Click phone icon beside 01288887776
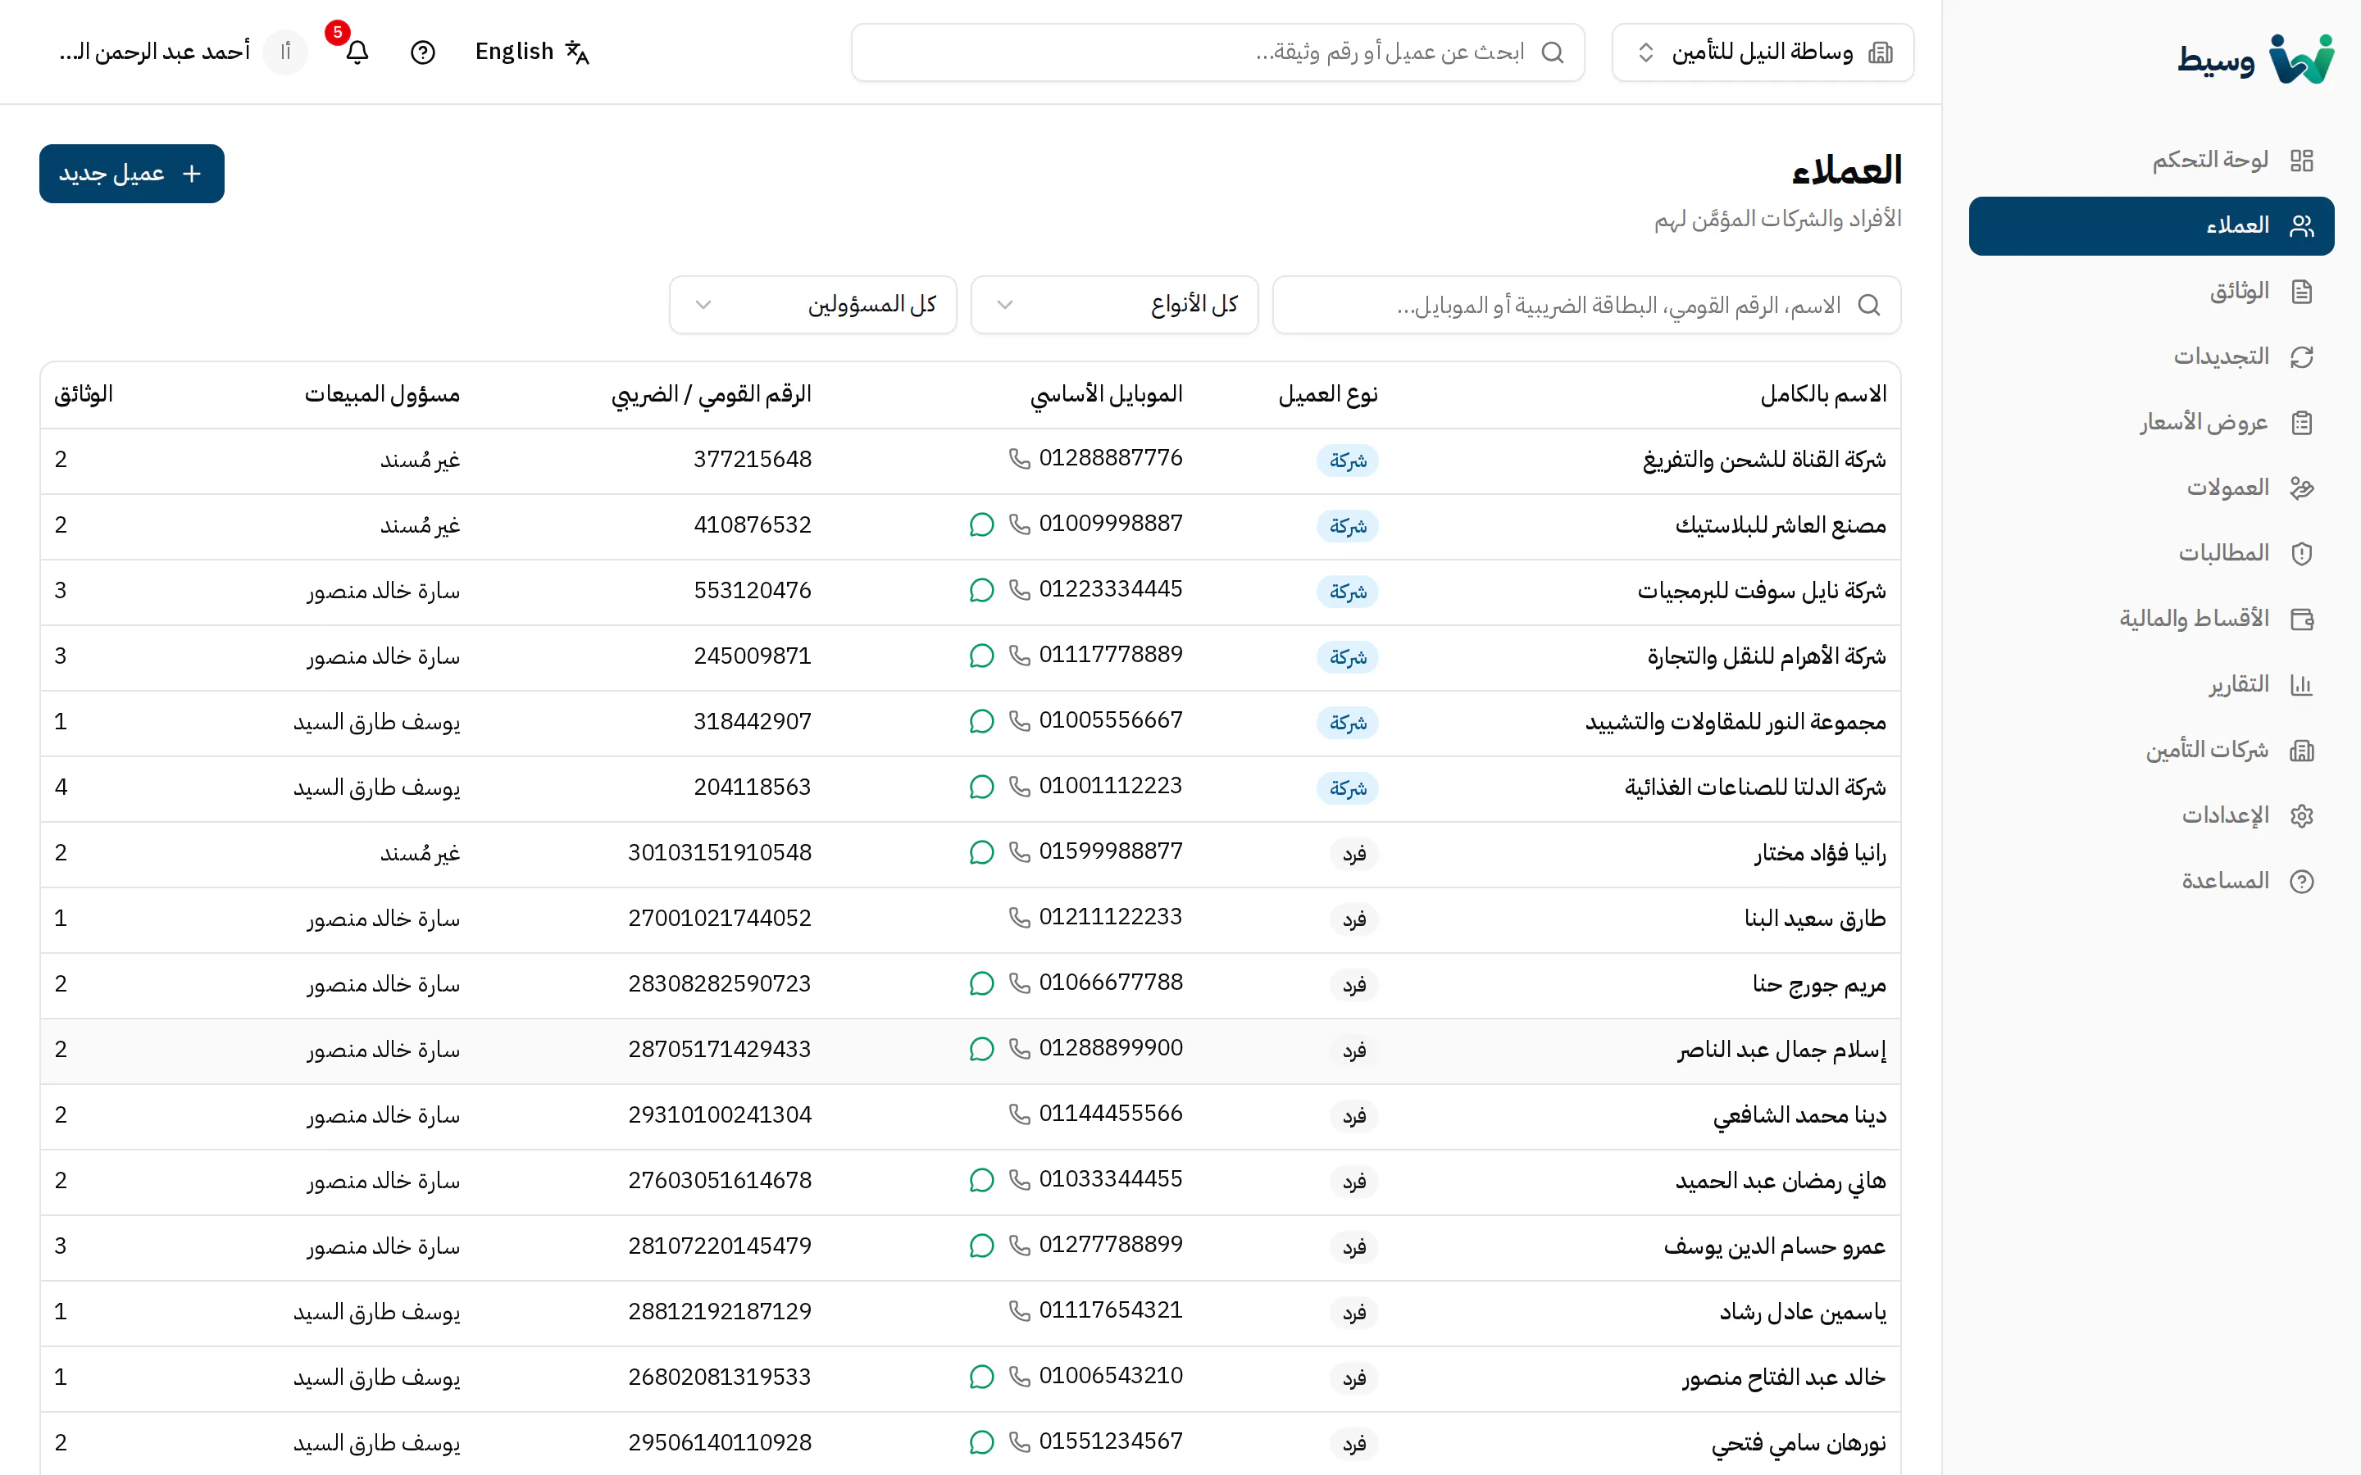Viewport: 2361px width, 1475px height. (1020, 459)
